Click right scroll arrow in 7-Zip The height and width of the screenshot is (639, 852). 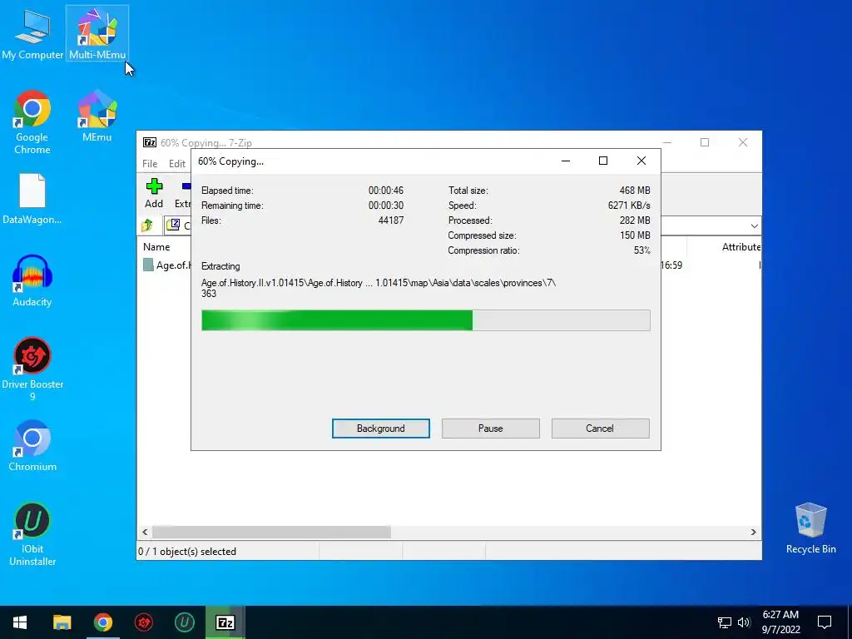click(x=754, y=532)
